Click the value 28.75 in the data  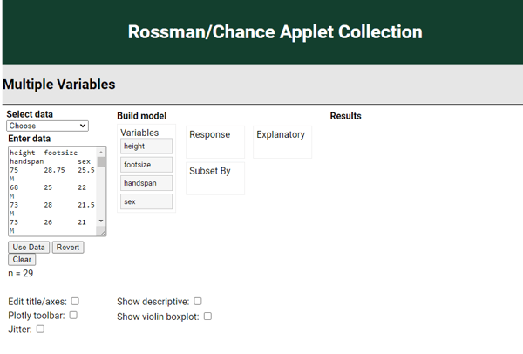[x=54, y=170]
